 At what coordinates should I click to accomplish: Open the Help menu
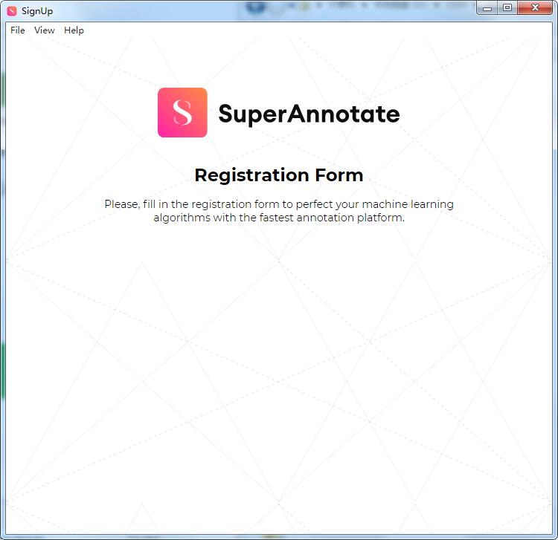[74, 30]
